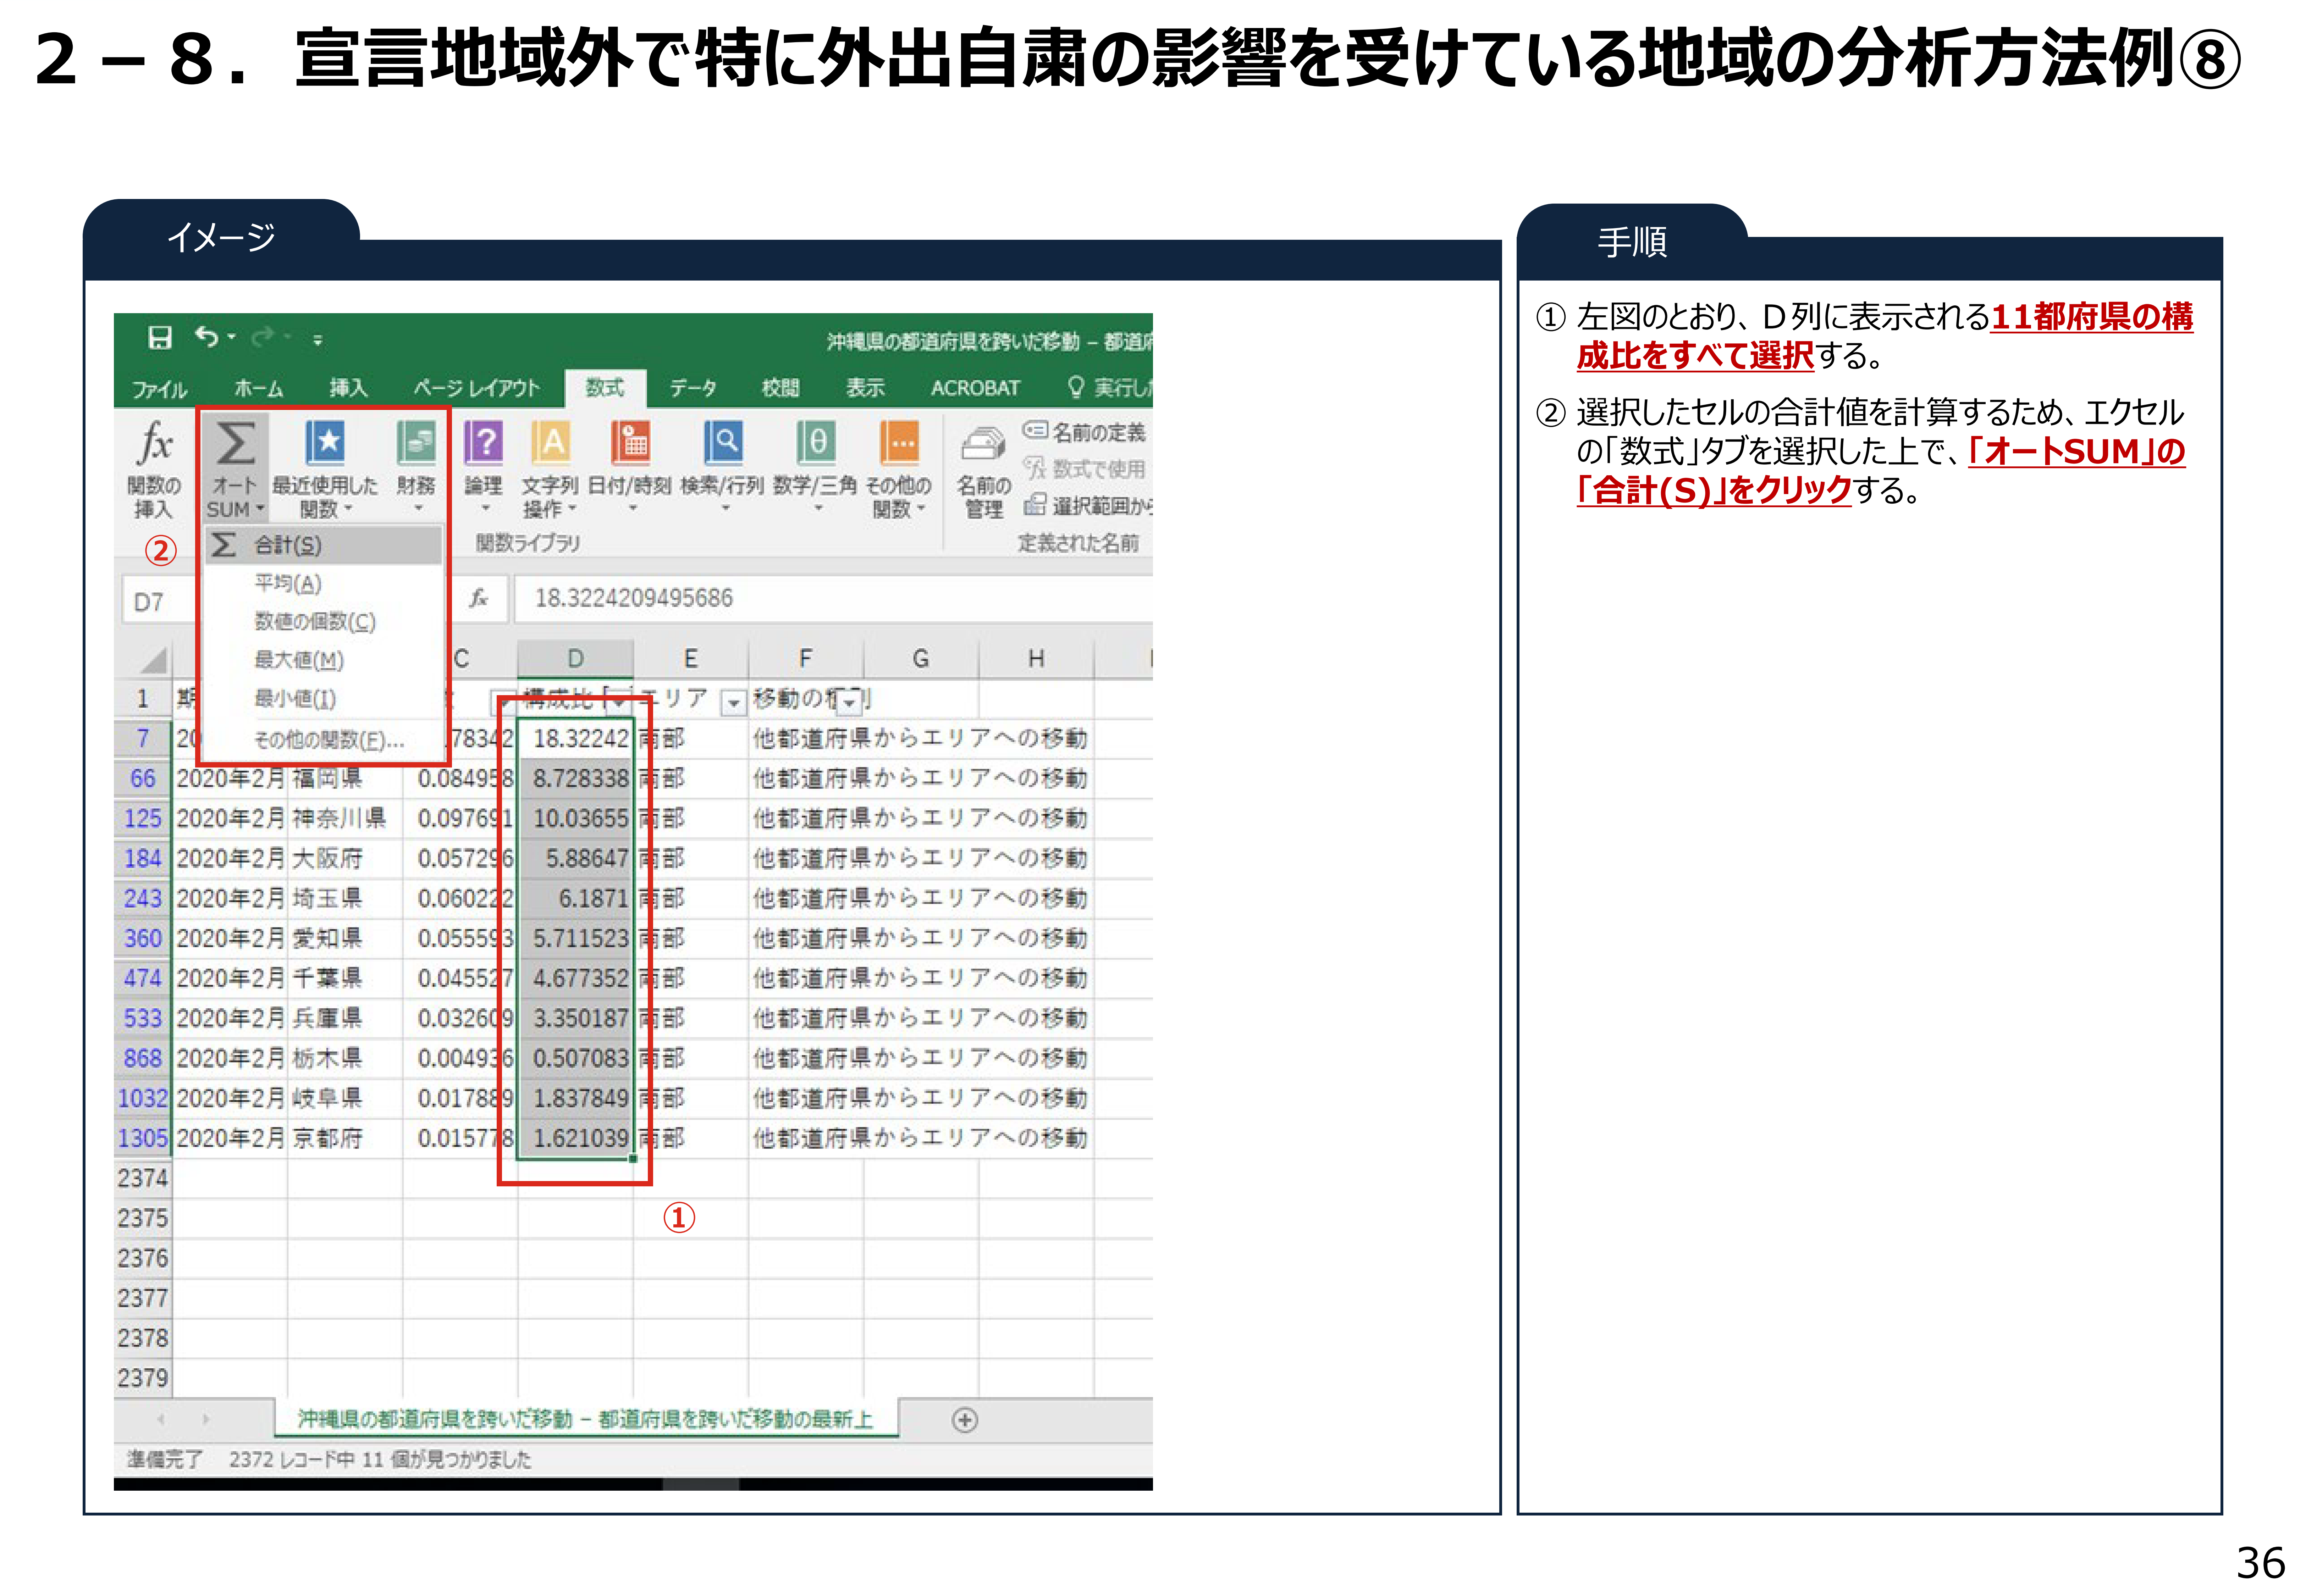This screenshot has height=1596, width=2306.
Task: Click the Insert Function (関数の挿入) fx icon
Action: click(155, 443)
